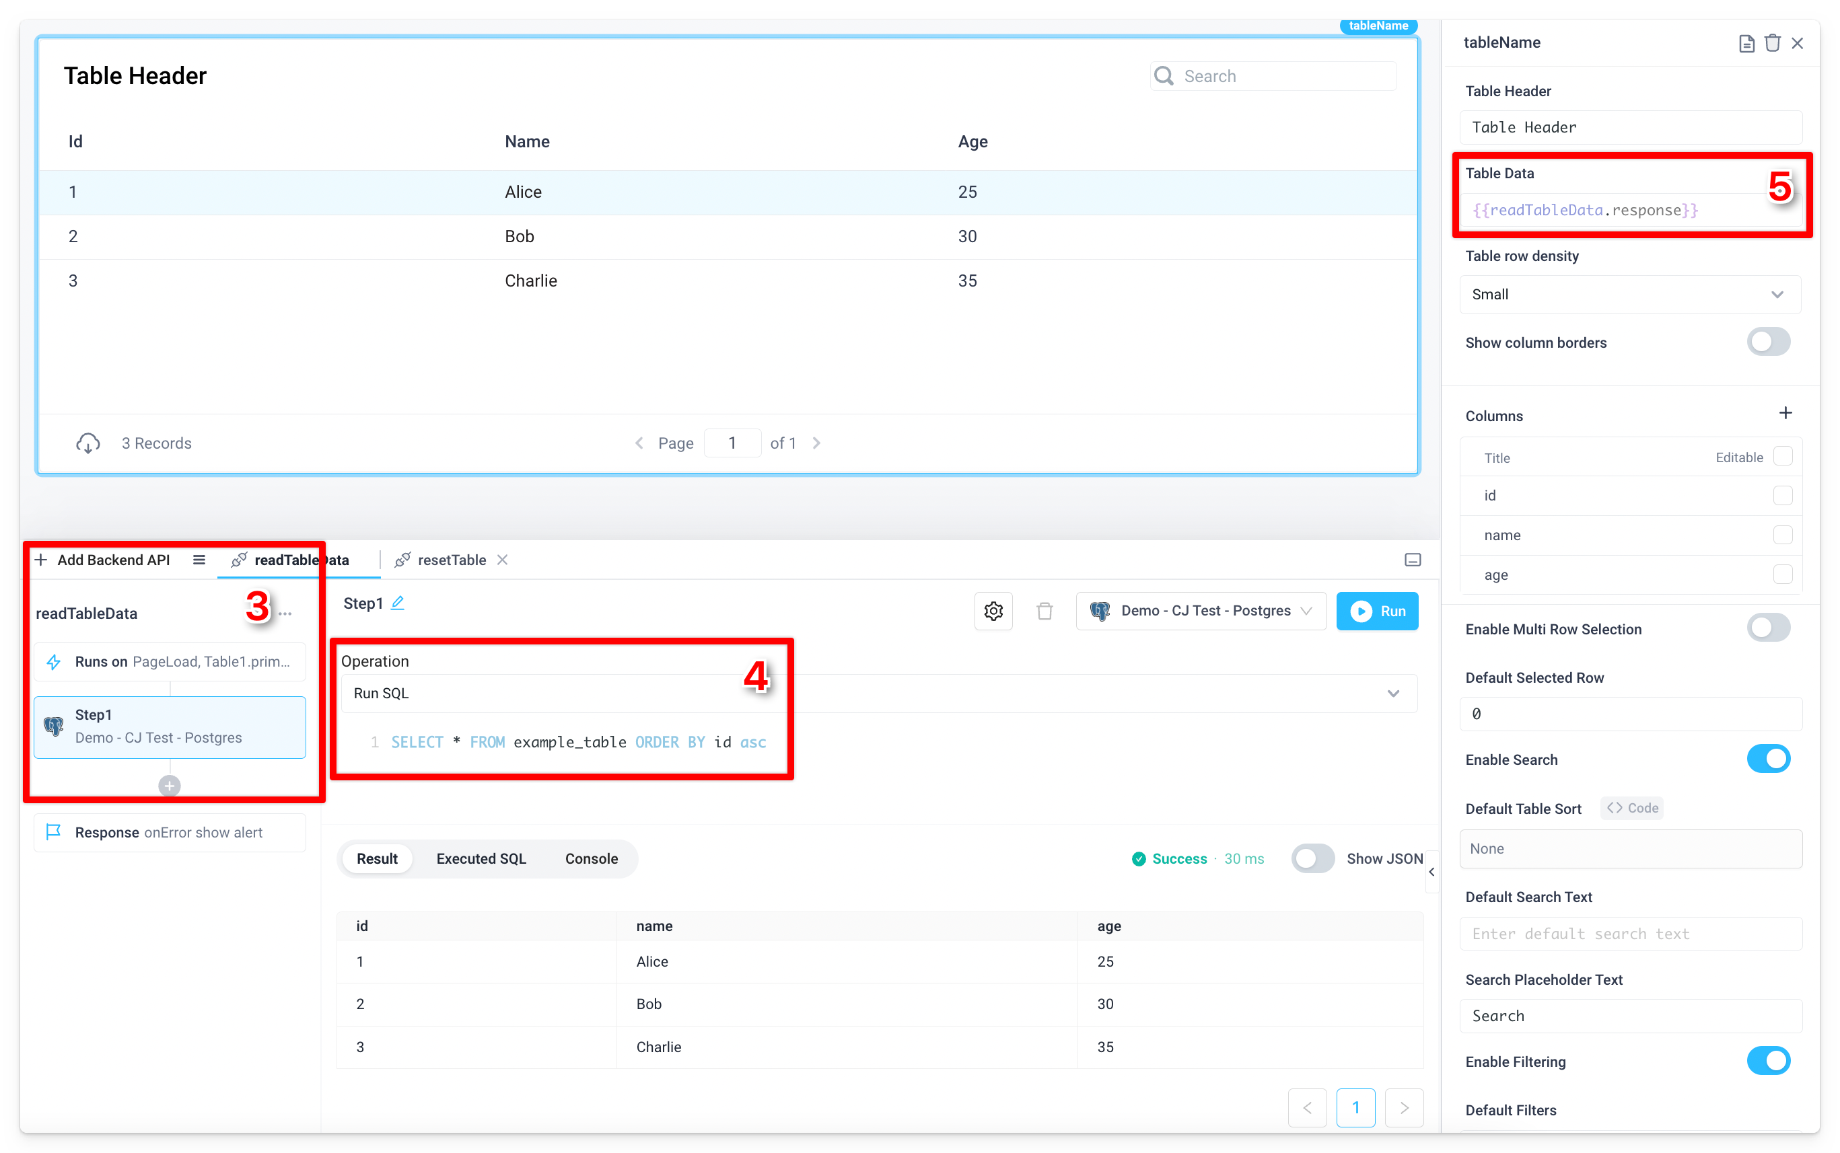The height and width of the screenshot is (1153, 1840).
Task: Click the Default Search Text input
Action: coord(1629,934)
